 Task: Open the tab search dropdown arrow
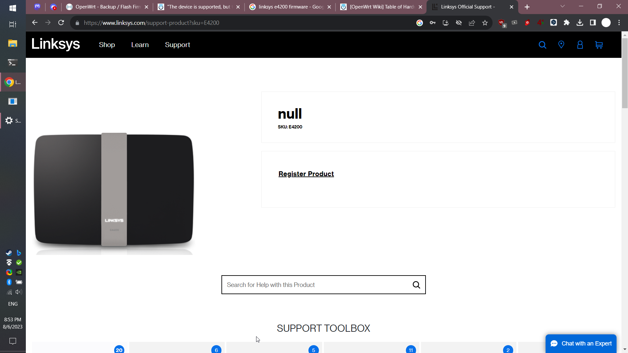pyautogui.click(x=563, y=6)
